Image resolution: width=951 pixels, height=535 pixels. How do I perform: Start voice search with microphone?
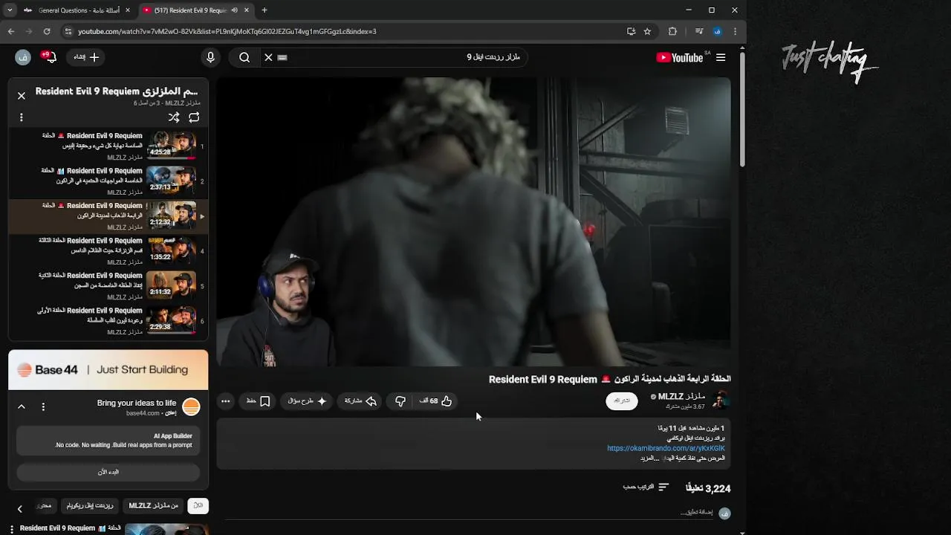pyautogui.click(x=210, y=57)
